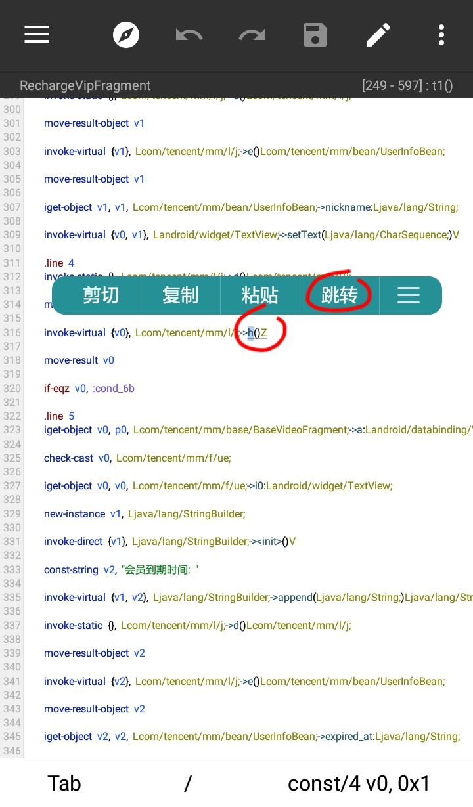Undo the last edit
This screenshot has height=807, width=473.
189,35
